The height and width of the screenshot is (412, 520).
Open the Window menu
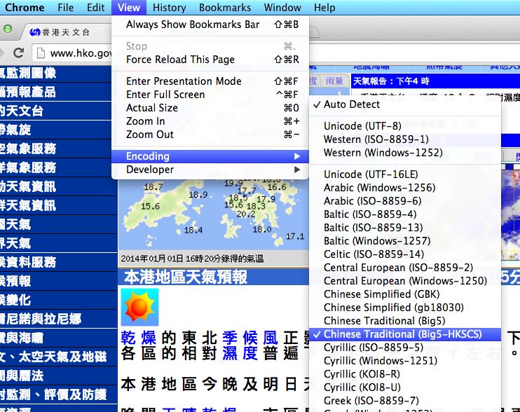pos(282,7)
